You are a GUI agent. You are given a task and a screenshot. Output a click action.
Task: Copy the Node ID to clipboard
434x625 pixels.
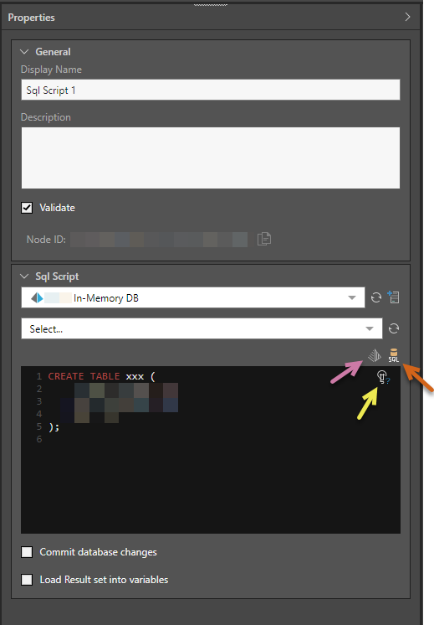click(263, 239)
